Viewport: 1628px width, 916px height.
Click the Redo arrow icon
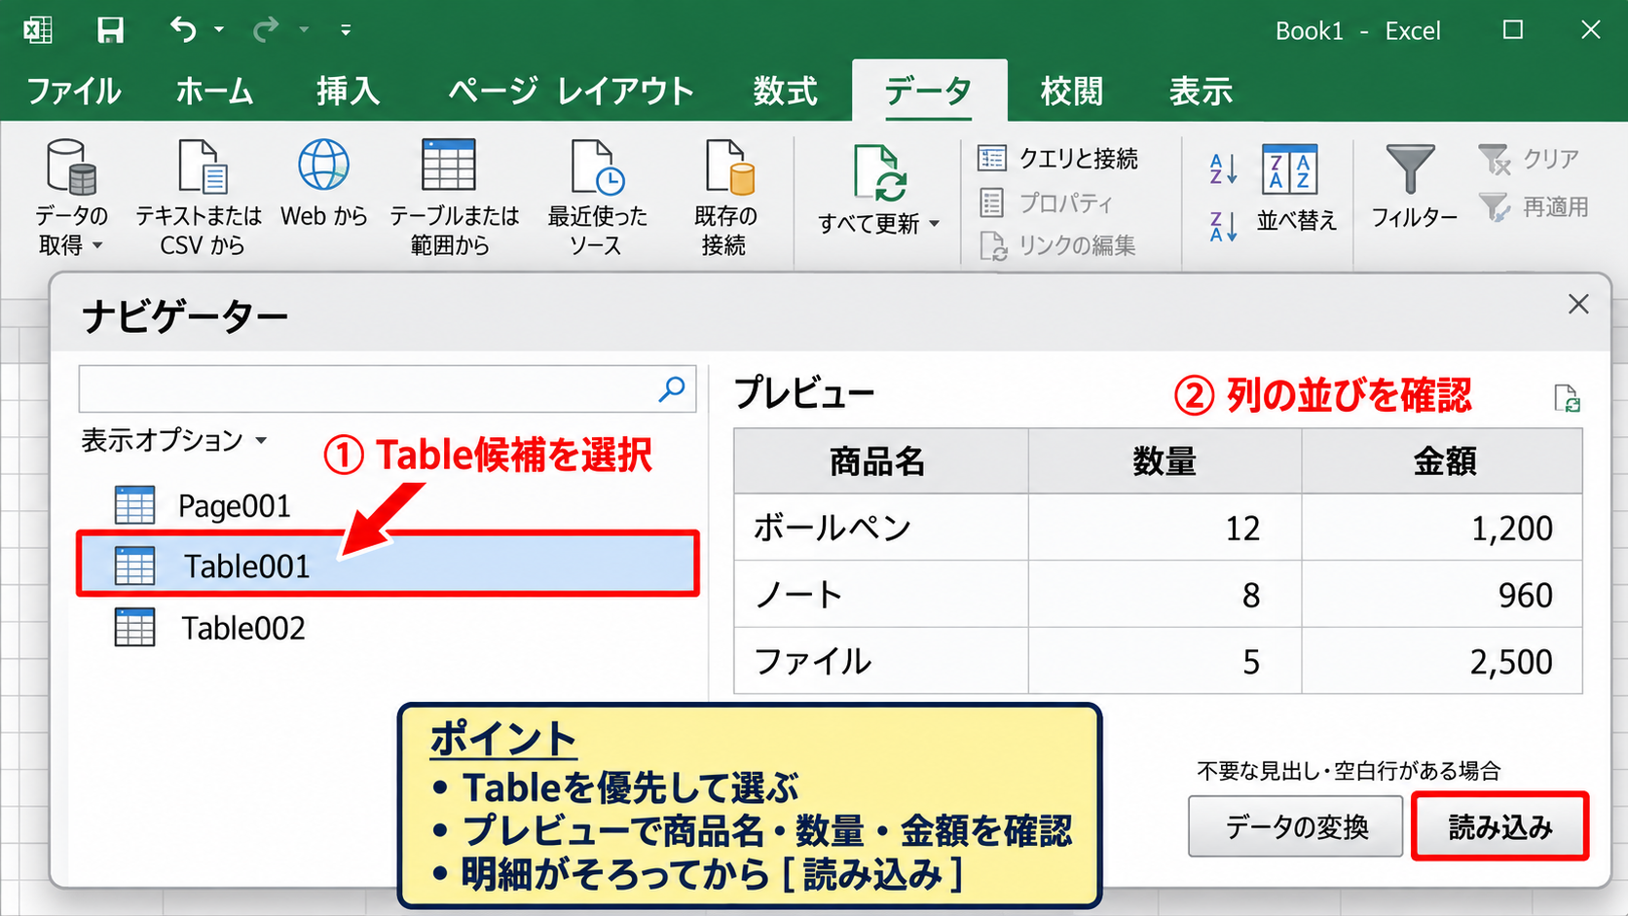coord(266,30)
